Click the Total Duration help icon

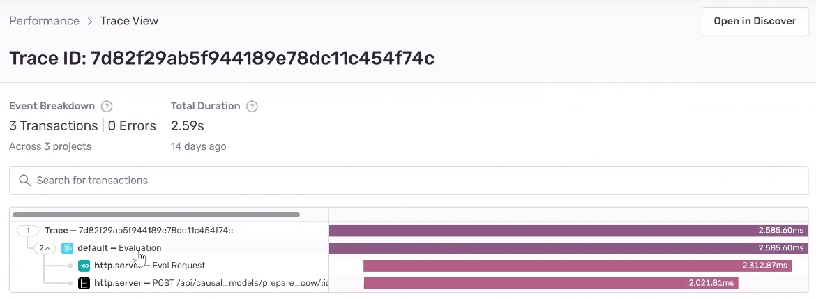[252, 107]
